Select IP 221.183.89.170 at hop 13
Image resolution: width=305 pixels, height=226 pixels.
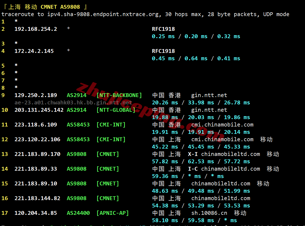37,154
